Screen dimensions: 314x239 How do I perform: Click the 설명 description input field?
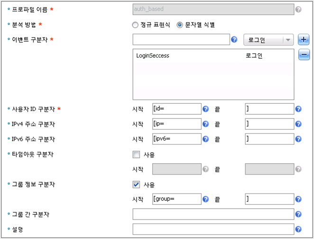click(x=213, y=229)
